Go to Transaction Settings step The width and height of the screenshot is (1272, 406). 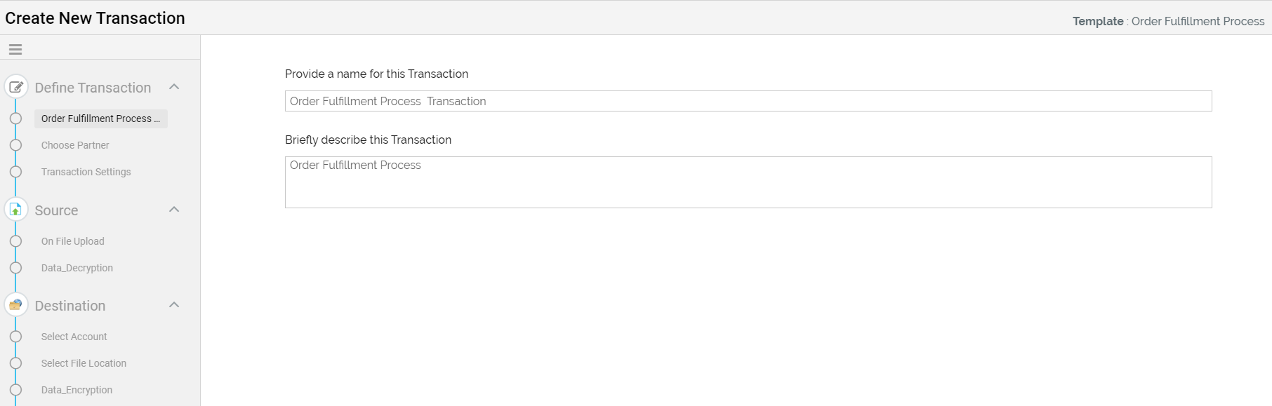pos(86,172)
